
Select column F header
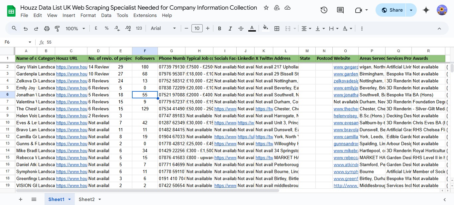(x=145, y=51)
